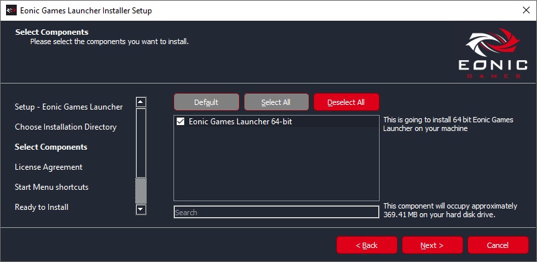Screen dimensions: 537x262
Task: Click the component Search field
Action: point(277,212)
